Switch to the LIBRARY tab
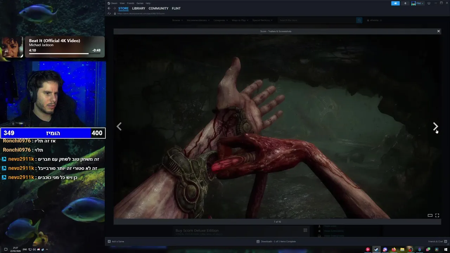Screen dimensions: 450x253 [x=139, y=8]
